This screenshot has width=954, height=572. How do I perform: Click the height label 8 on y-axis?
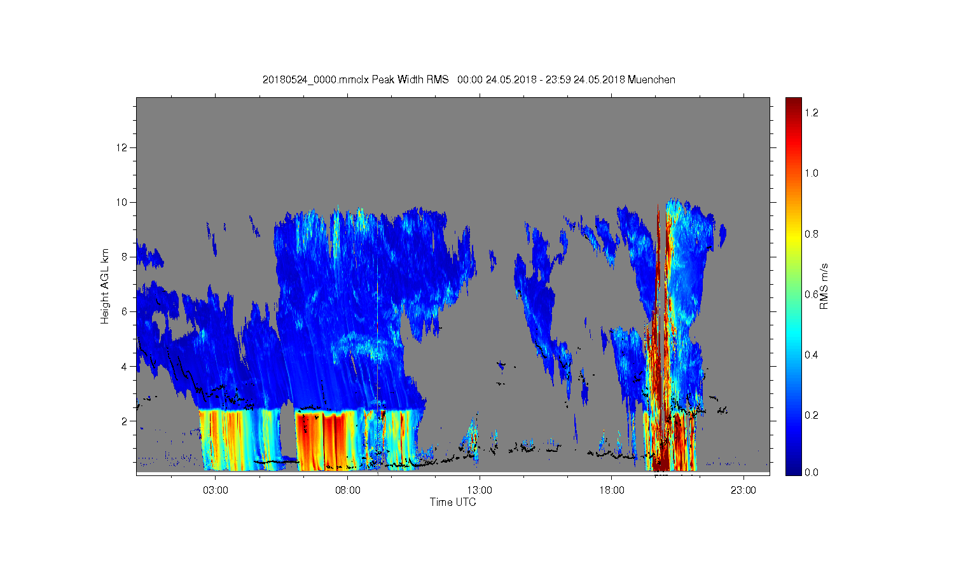tap(125, 257)
